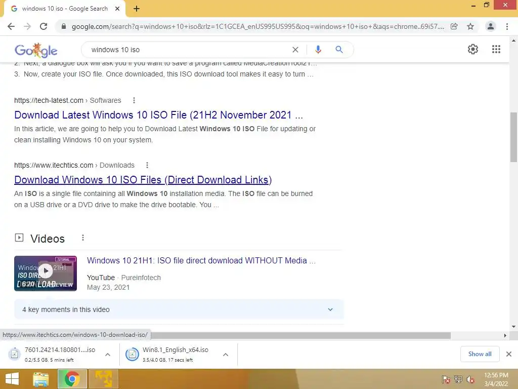Open the options menu for itechtics.com result
The image size is (518, 389).
(147, 165)
